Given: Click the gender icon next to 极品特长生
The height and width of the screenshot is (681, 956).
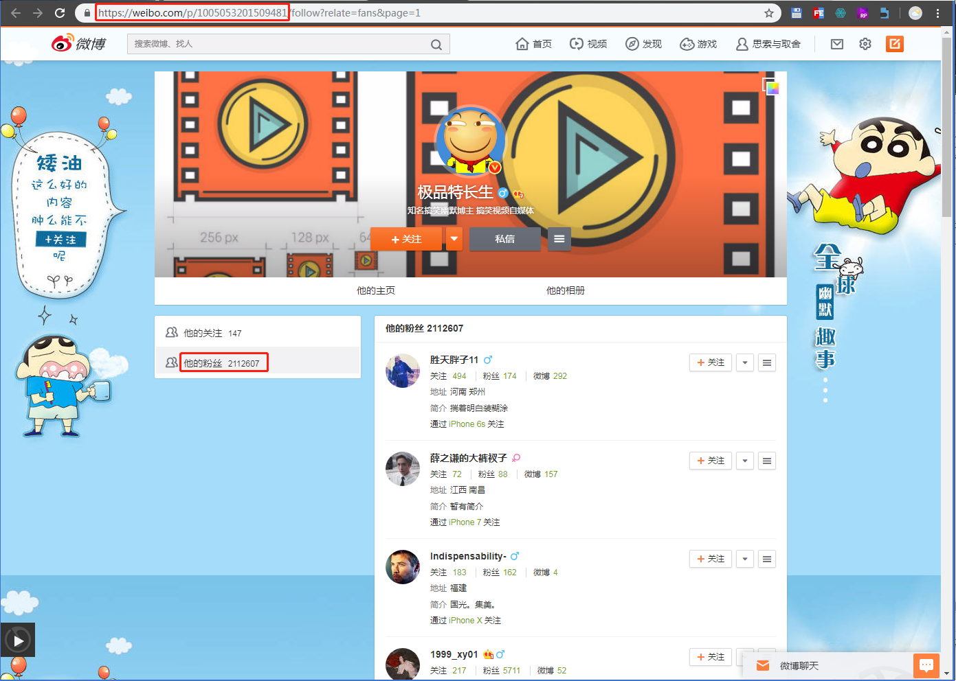Looking at the screenshot, I should [x=503, y=194].
